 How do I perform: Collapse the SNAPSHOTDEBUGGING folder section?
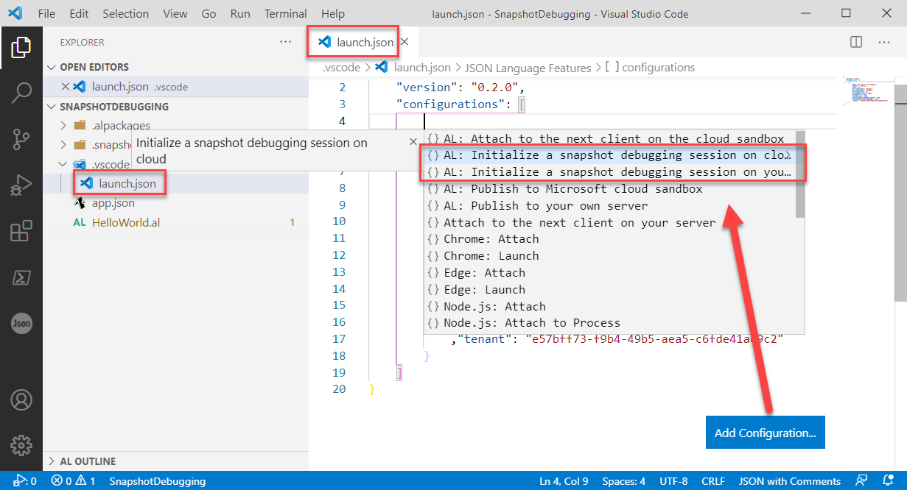[x=51, y=107]
